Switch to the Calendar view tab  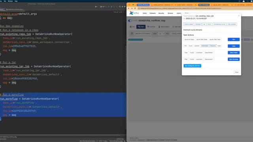pyautogui.click(x=151, y=27)
